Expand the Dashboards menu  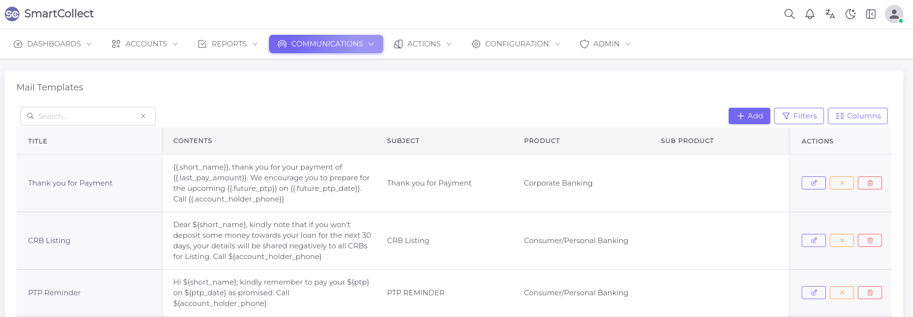point(53,44)
